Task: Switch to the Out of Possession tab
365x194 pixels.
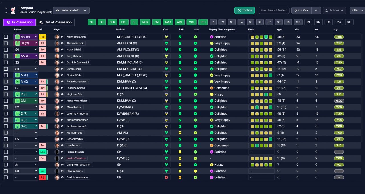Action: [56, 22]
